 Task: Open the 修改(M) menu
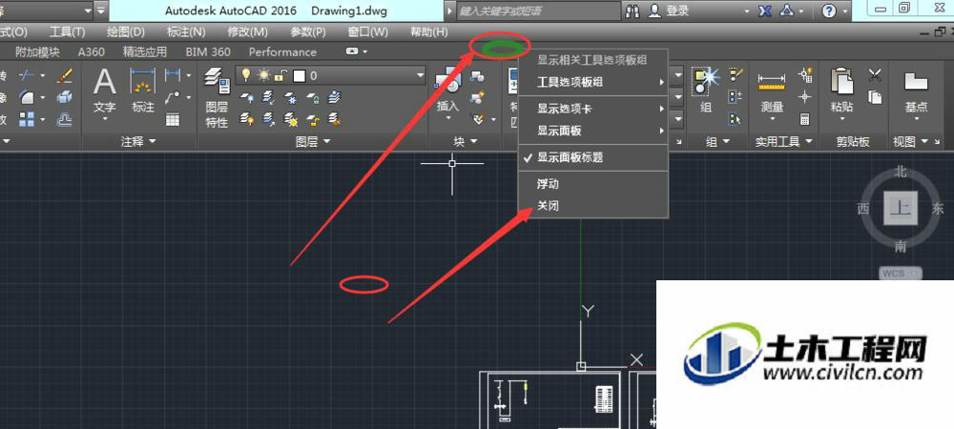pyautogui.click(x=247, y=31)
